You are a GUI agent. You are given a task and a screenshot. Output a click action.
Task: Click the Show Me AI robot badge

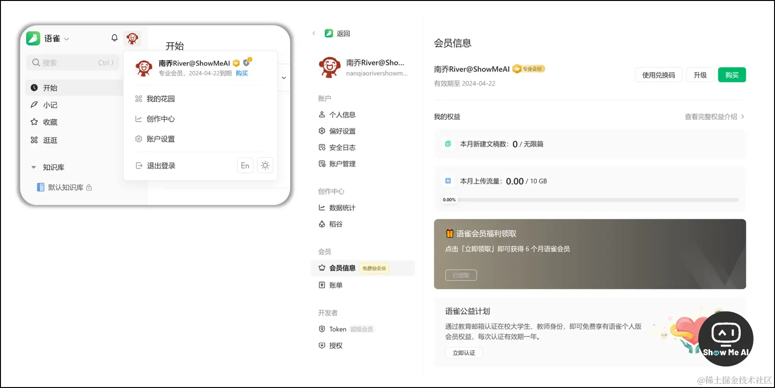[x=726, y=339]
